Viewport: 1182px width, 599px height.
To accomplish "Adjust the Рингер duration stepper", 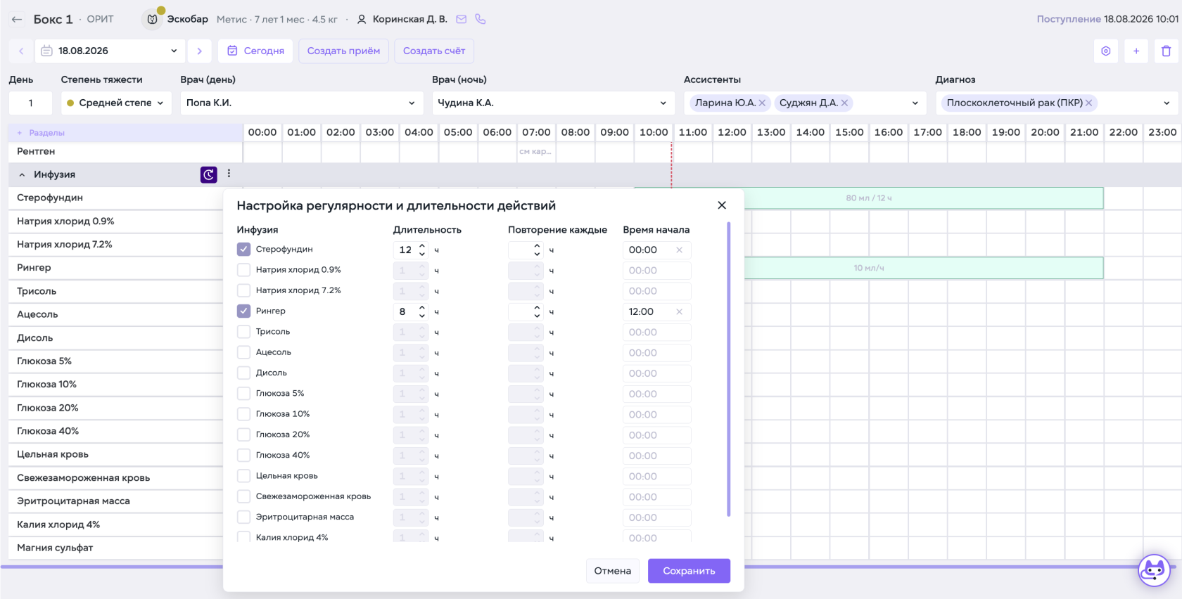I will [422, 311].
